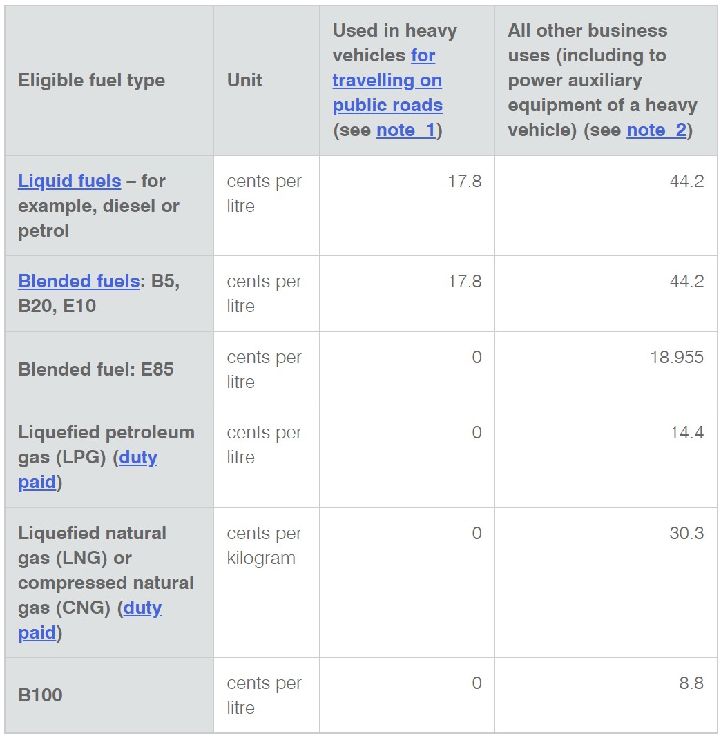Click the 30.3 rate for LNG/CNG
Image resolution: width=721 pixels, height=738 pixels.
(x=686, y=533)
